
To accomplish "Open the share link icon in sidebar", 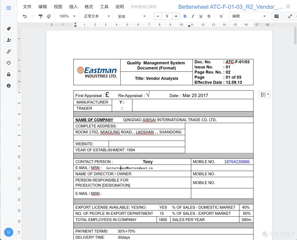I will click(9, 51).
